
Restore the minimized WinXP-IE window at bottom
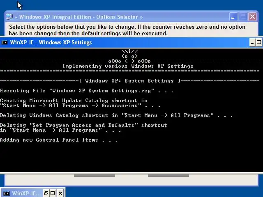(46, 193)
